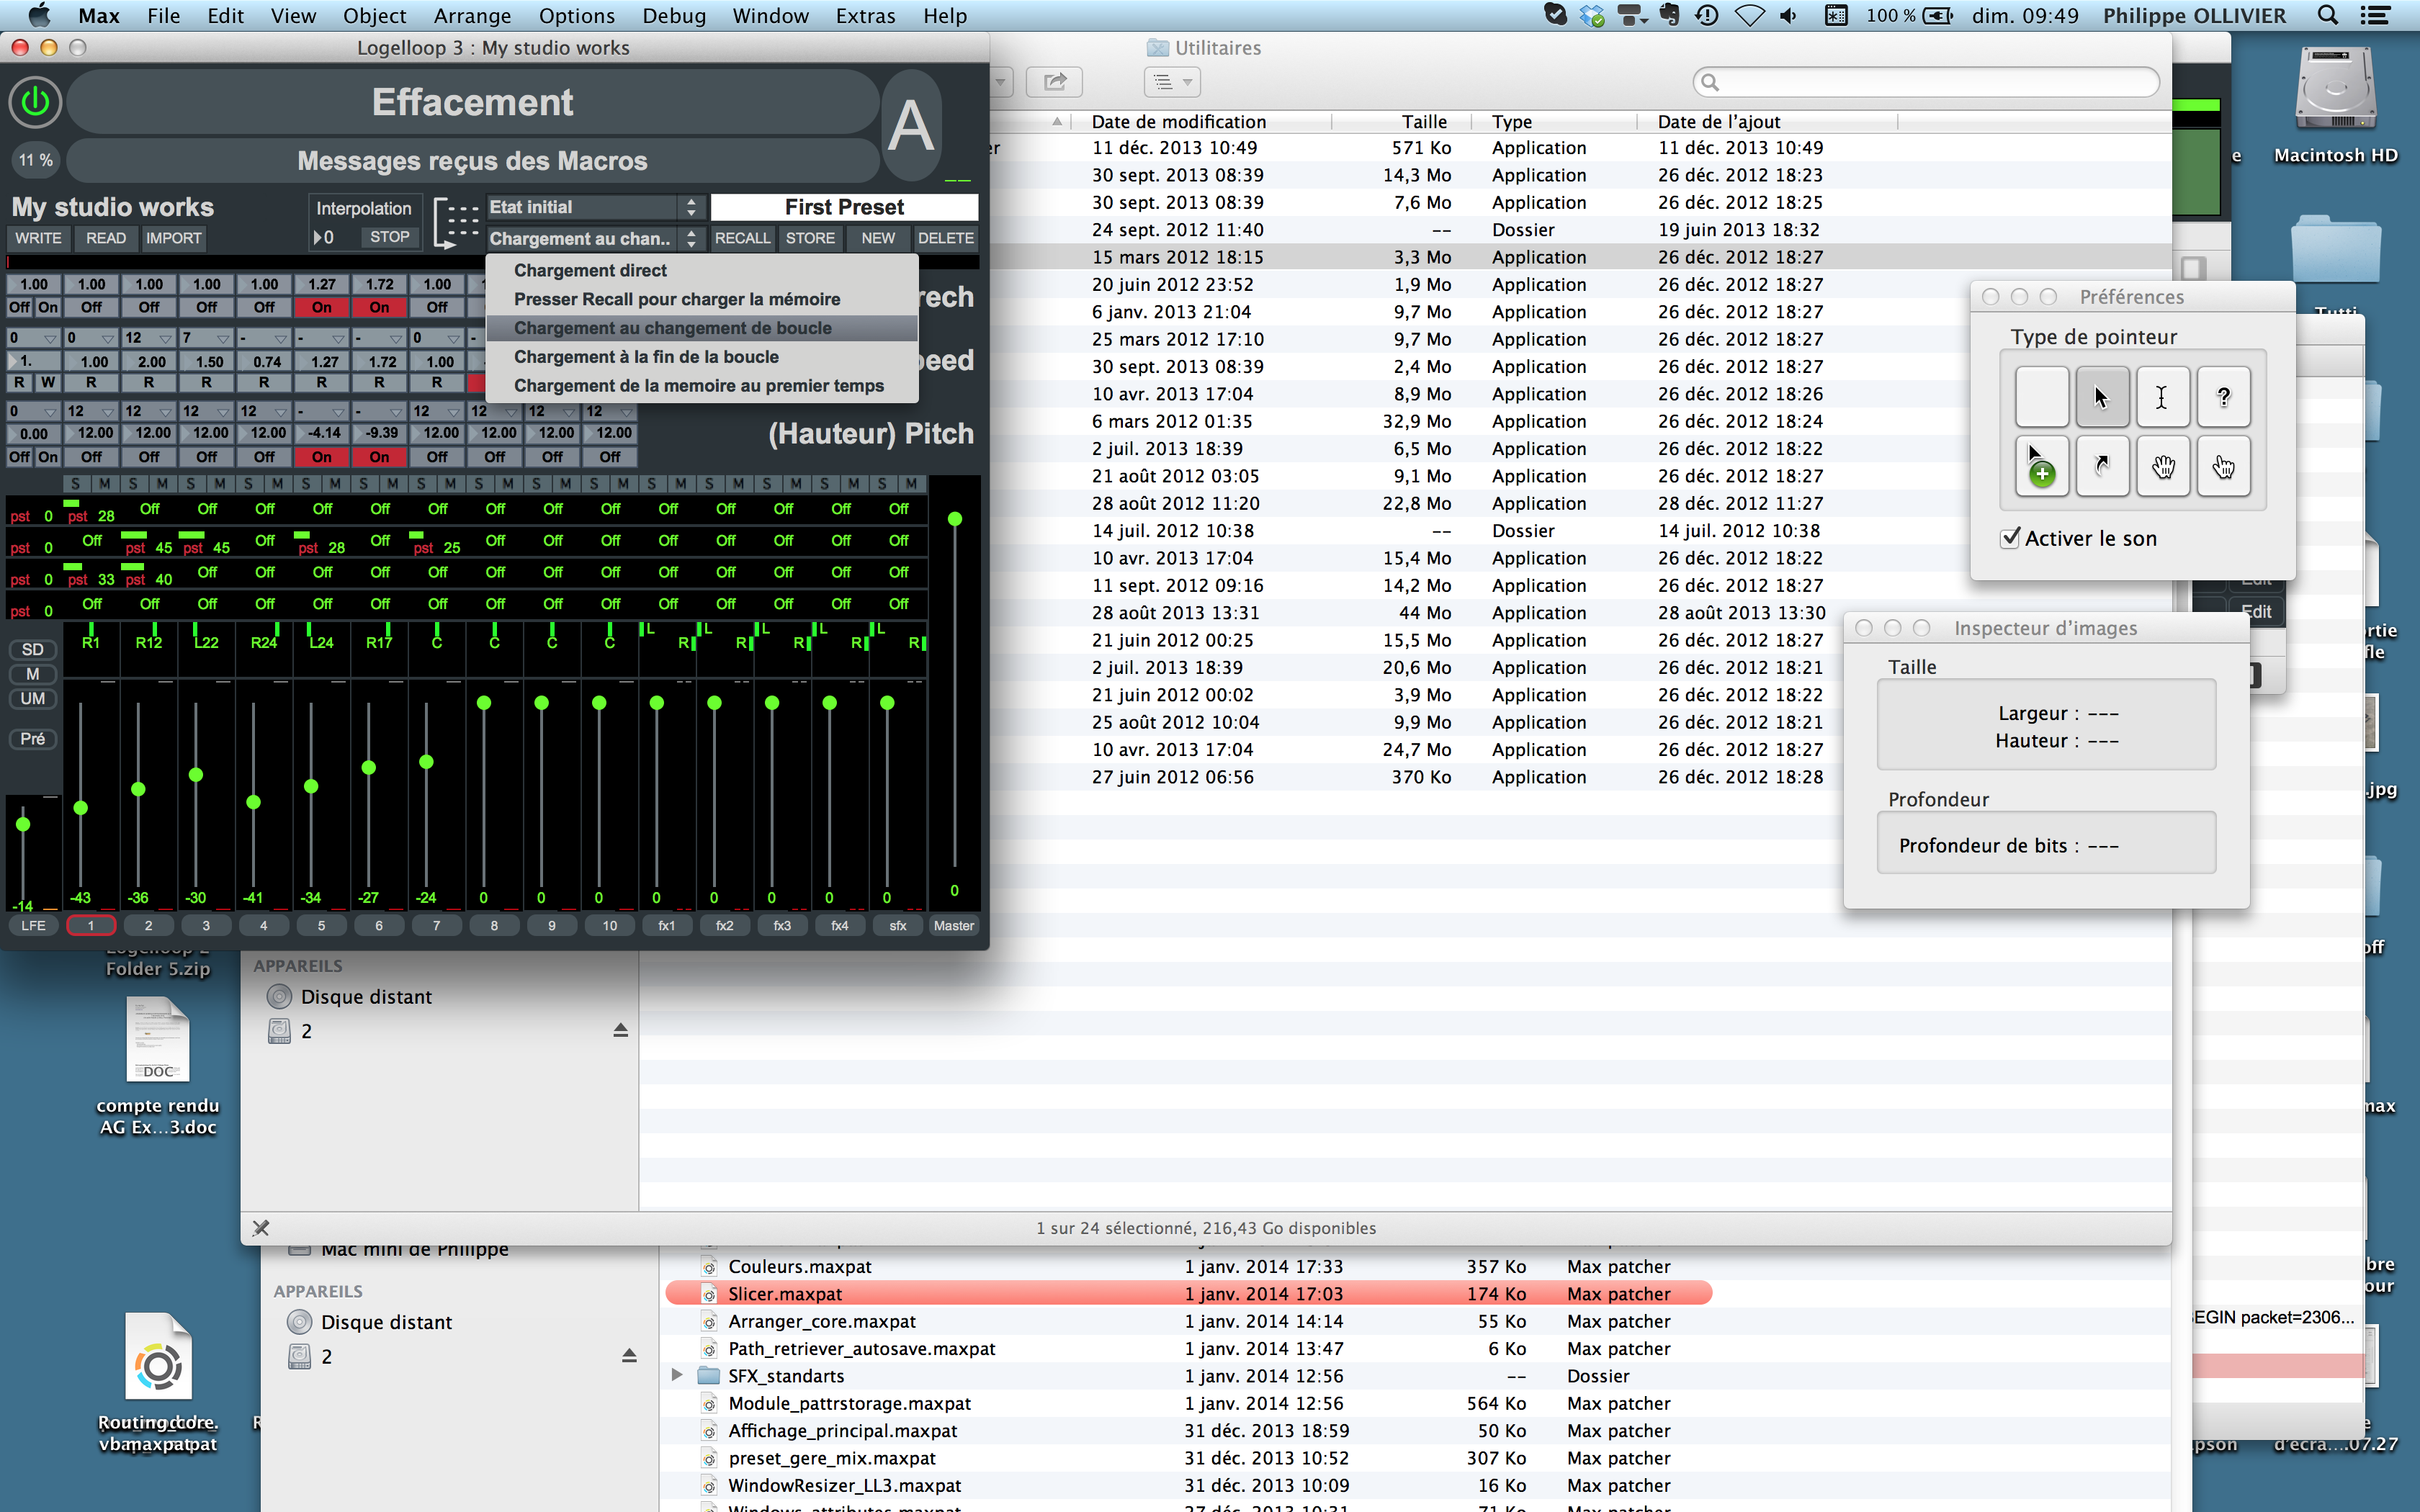The height and width of the screenshot is (1512, 2420).
Task: Choose the pointing finger hand pointer
Action: 2224,466
